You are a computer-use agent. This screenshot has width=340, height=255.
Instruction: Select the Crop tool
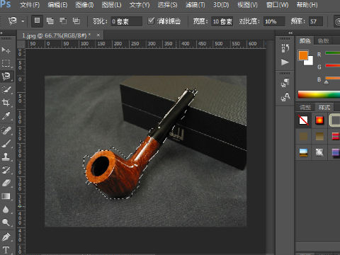tap(6, 103)
